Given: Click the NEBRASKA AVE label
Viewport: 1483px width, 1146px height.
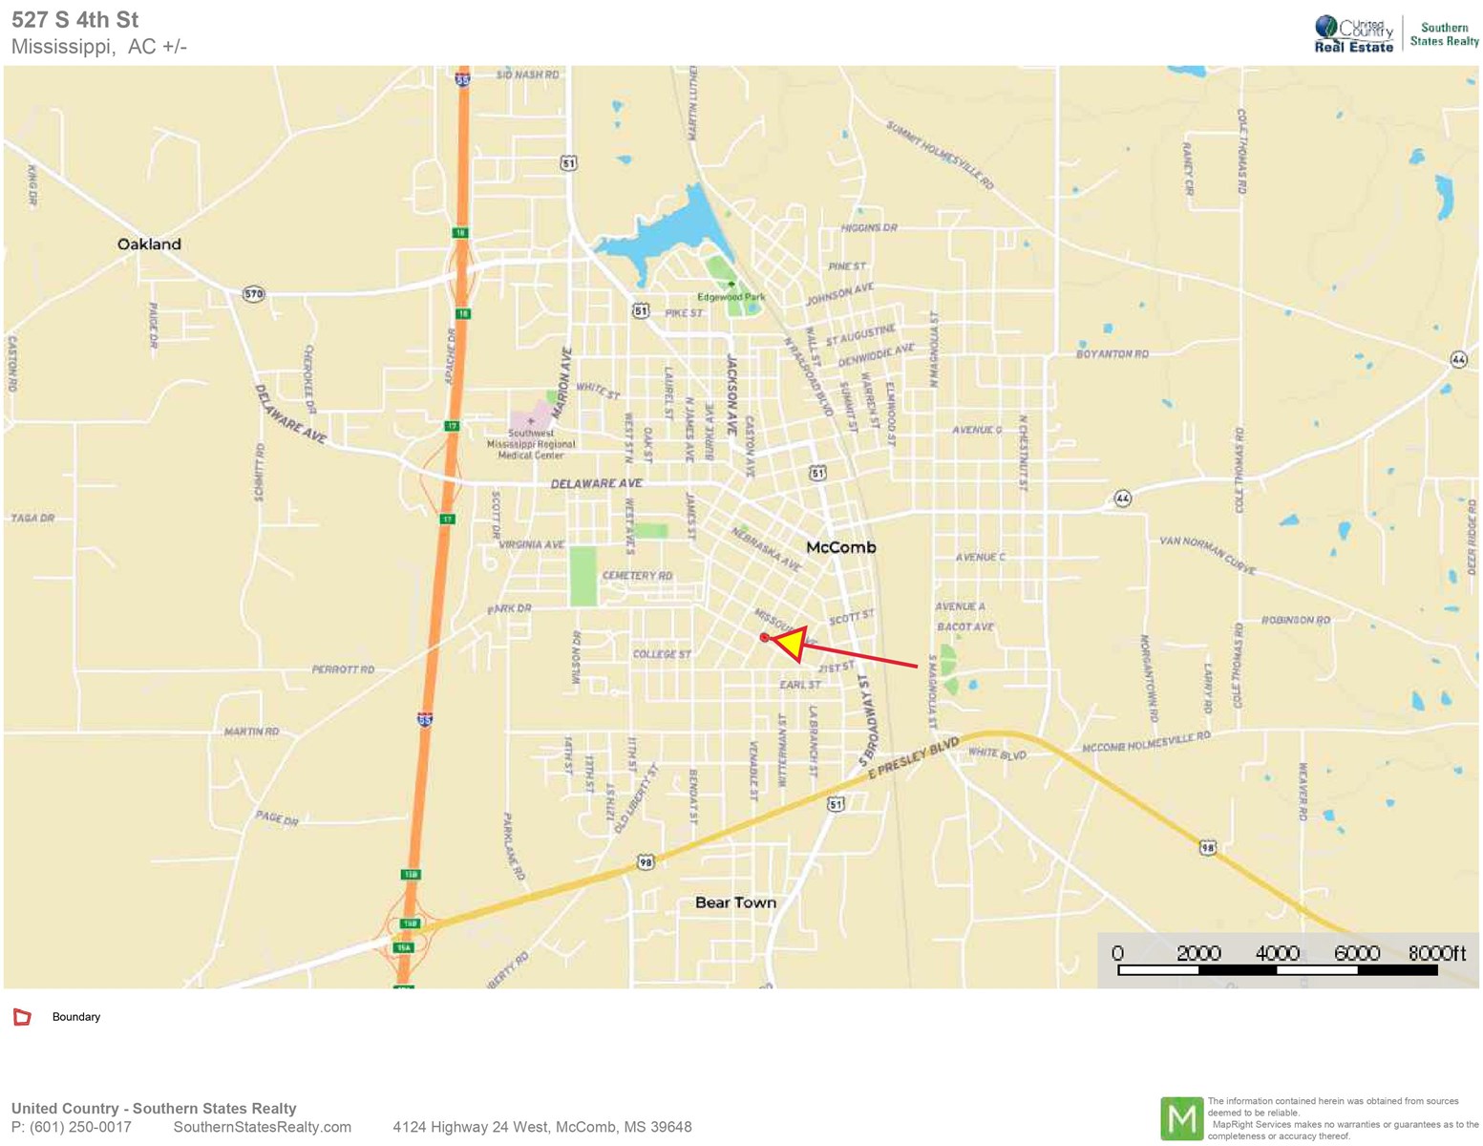Looking at the screenshot, I should coord(766,549).
